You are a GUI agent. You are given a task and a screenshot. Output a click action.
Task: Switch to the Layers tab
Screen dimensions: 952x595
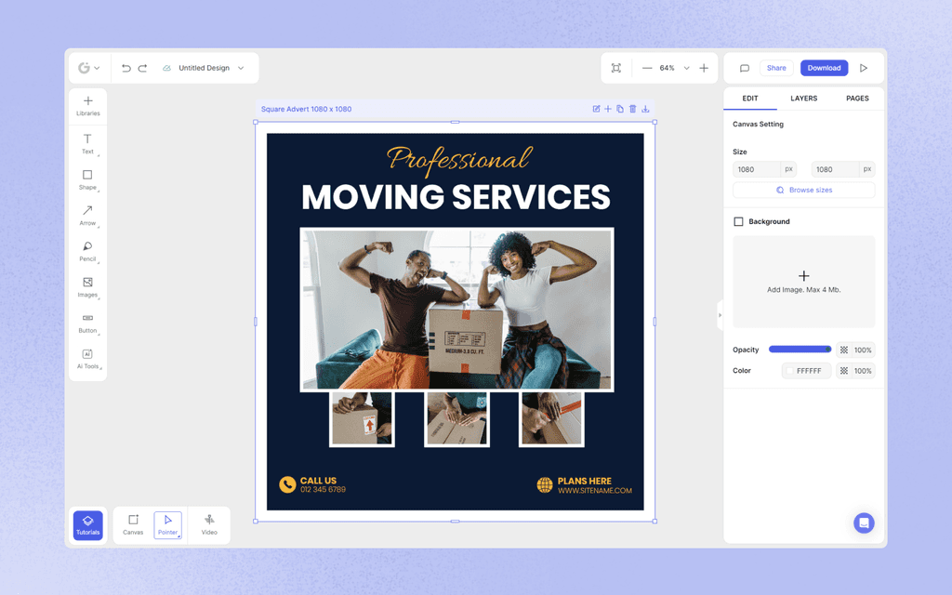(803, 98)
